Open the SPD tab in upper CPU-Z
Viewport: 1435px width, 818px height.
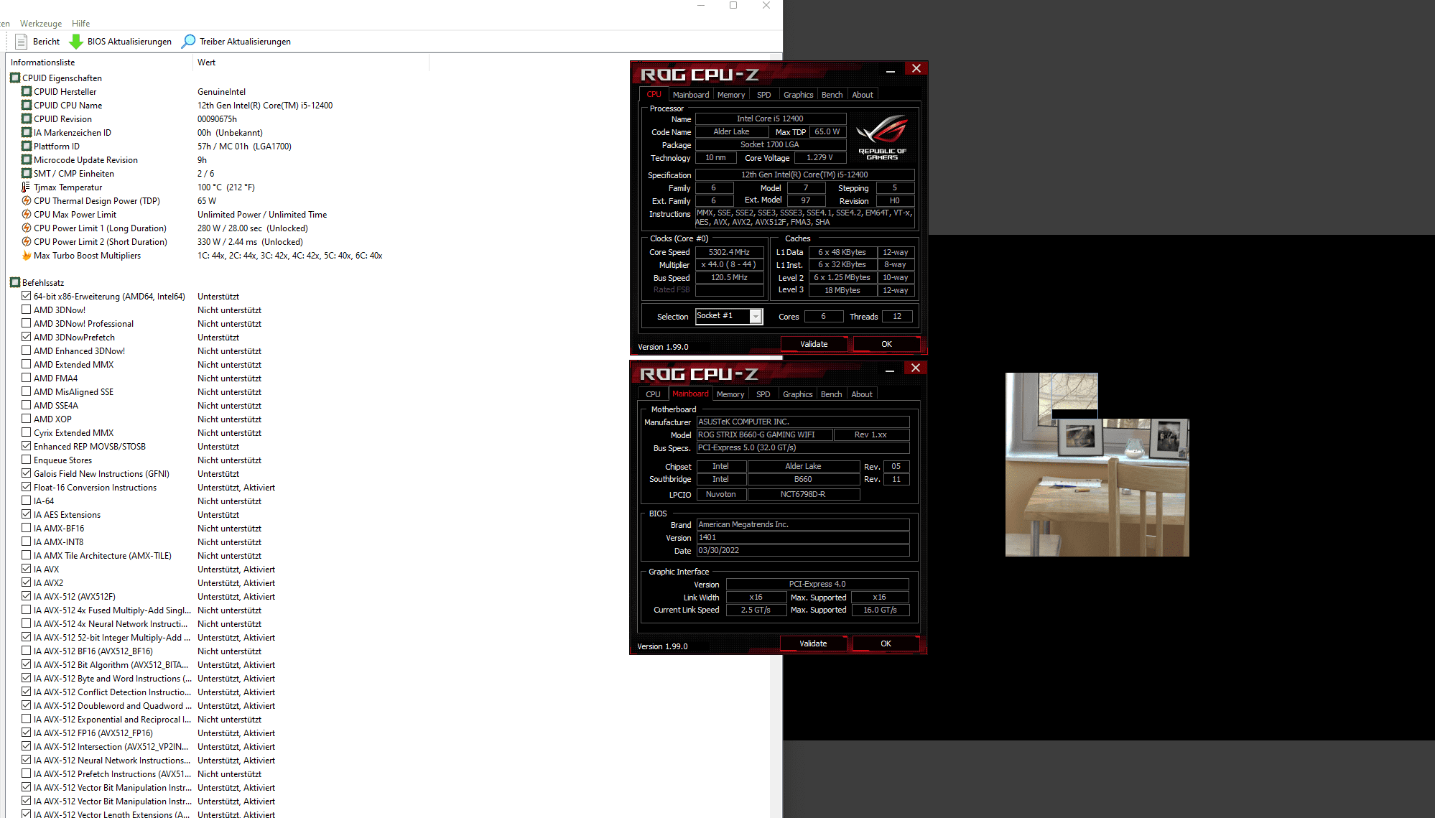click(764, 95)
